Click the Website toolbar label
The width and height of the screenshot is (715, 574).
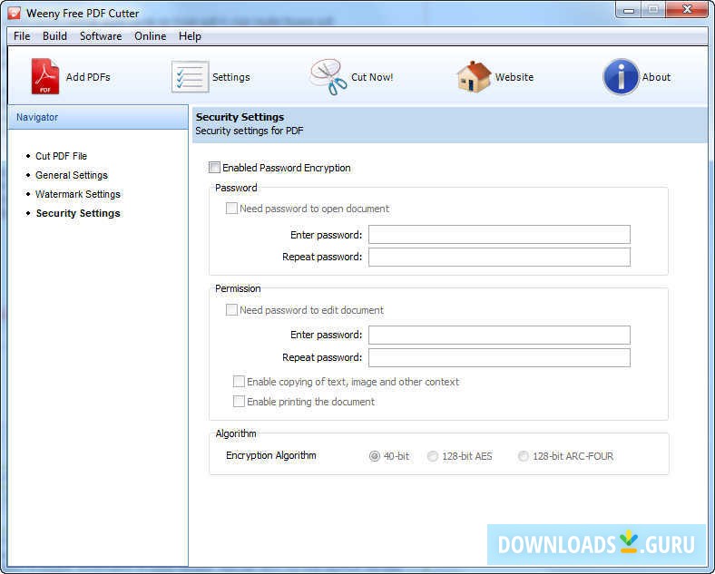514,77
